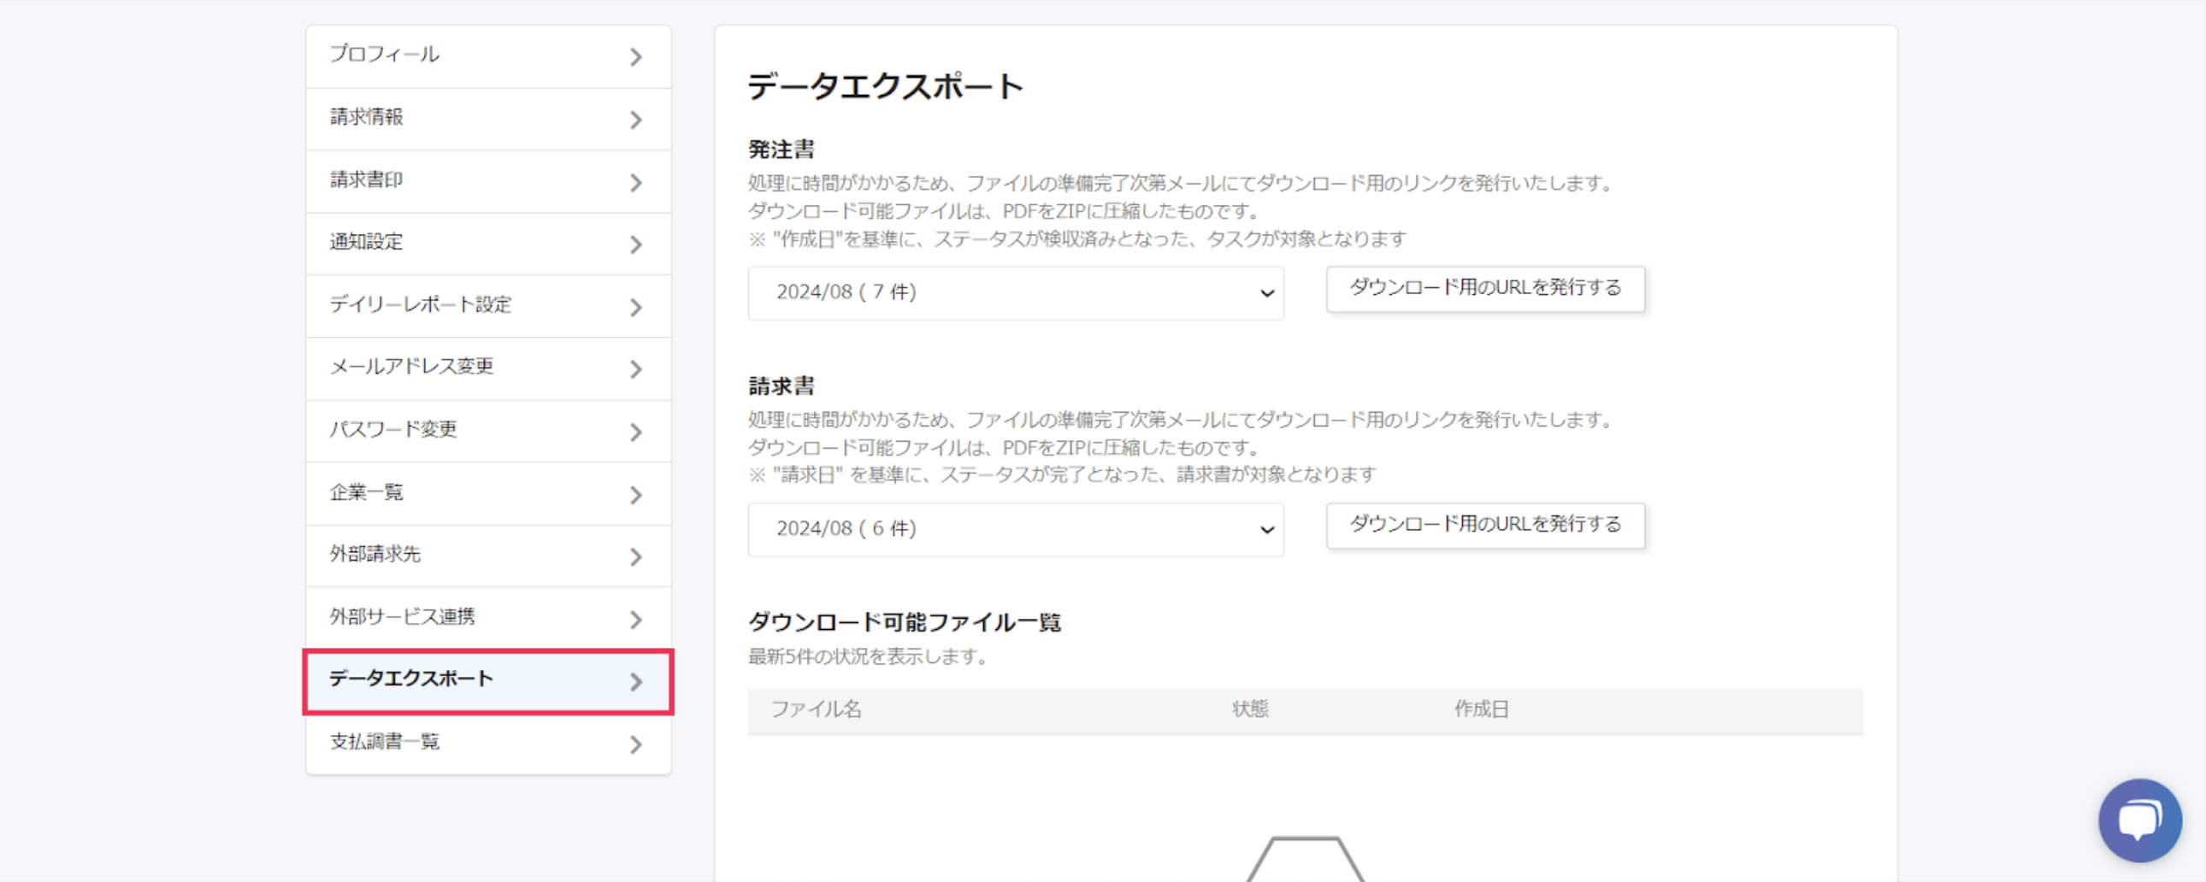
Task: Click chevron arrow beside 外部請求先
Action: [x=635, y=556]
